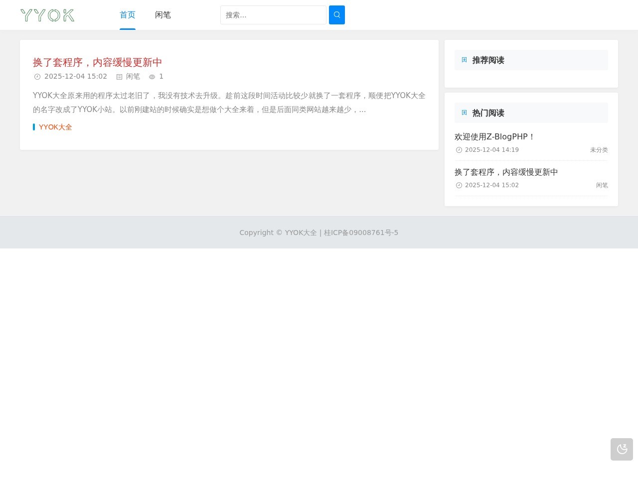
Task: Click the category icon next to 闲笔 label
Action: pyautogui.click(x=119, y=76)
